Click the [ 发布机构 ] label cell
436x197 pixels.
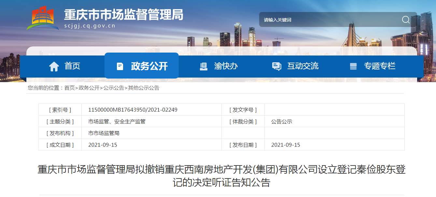click(x=60, y=133)
